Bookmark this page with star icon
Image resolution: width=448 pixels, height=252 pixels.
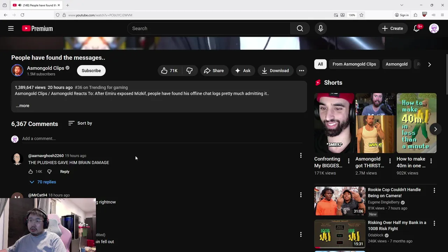point(361,15)
